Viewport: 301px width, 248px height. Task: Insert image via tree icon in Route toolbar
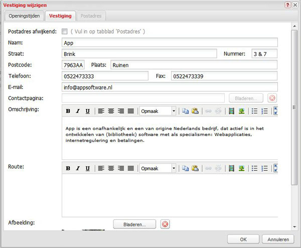coord(241,168)
